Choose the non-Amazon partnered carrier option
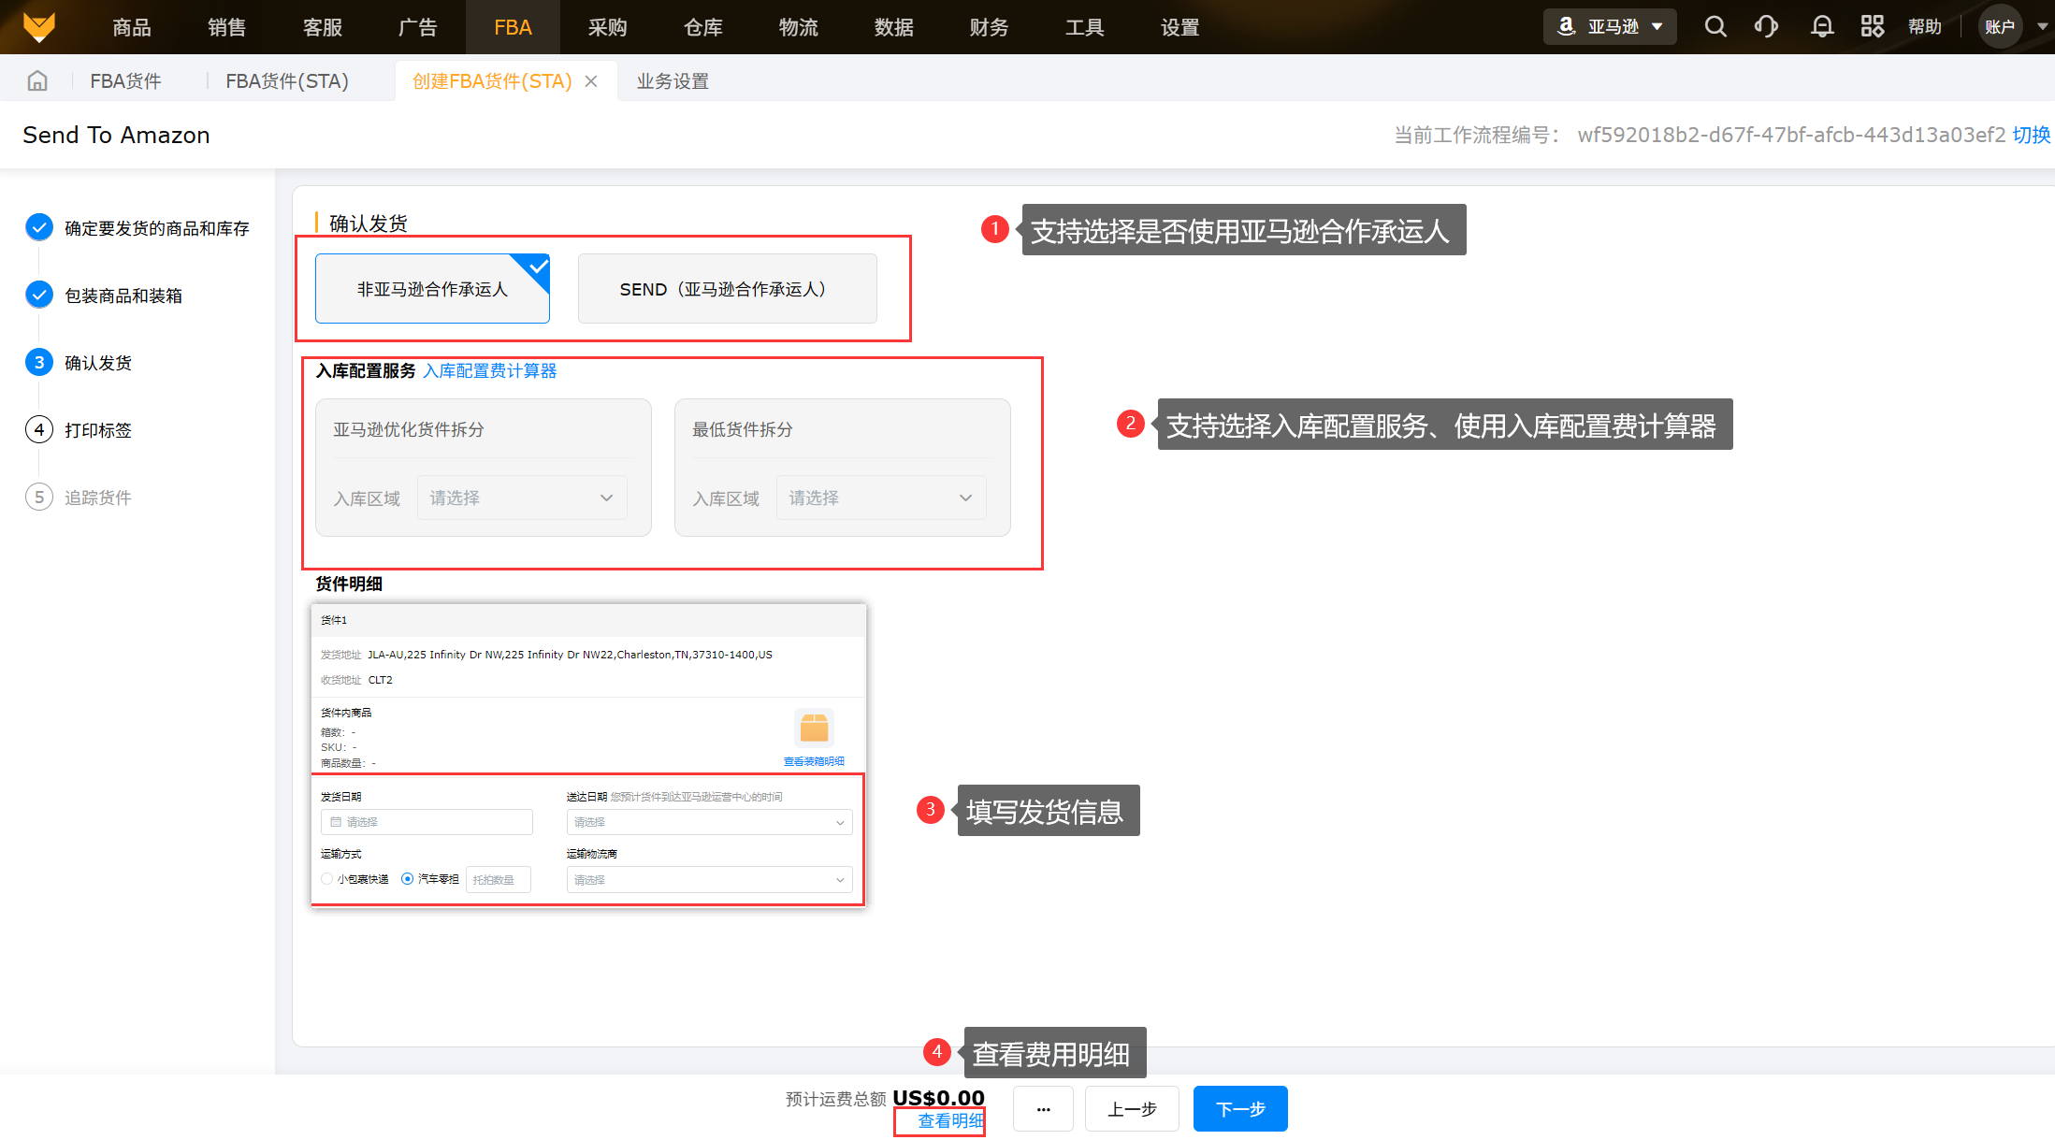2055x1140 pixels. click(x=432, y=289)
